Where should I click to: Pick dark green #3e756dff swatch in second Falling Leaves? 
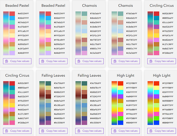pyautogui.click(x=84, y=83)
